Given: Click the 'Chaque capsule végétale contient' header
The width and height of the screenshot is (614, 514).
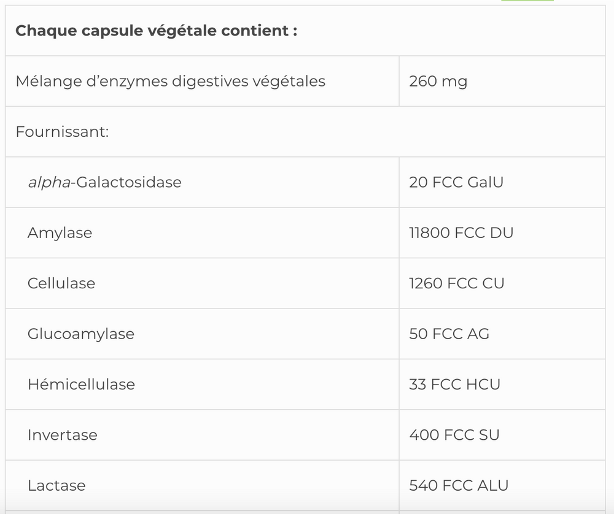Looking at the screenshot, I should pyautogui.click(x=157, y=31).
